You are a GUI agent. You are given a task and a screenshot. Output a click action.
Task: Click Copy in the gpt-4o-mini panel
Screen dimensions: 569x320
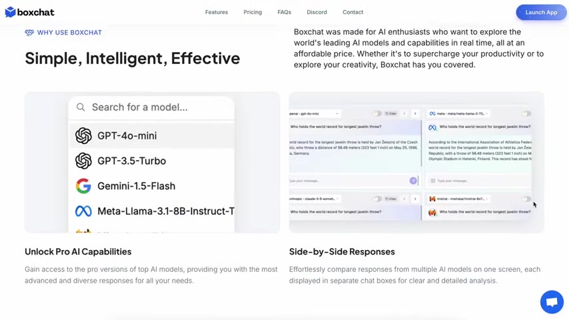pos(391,114)
